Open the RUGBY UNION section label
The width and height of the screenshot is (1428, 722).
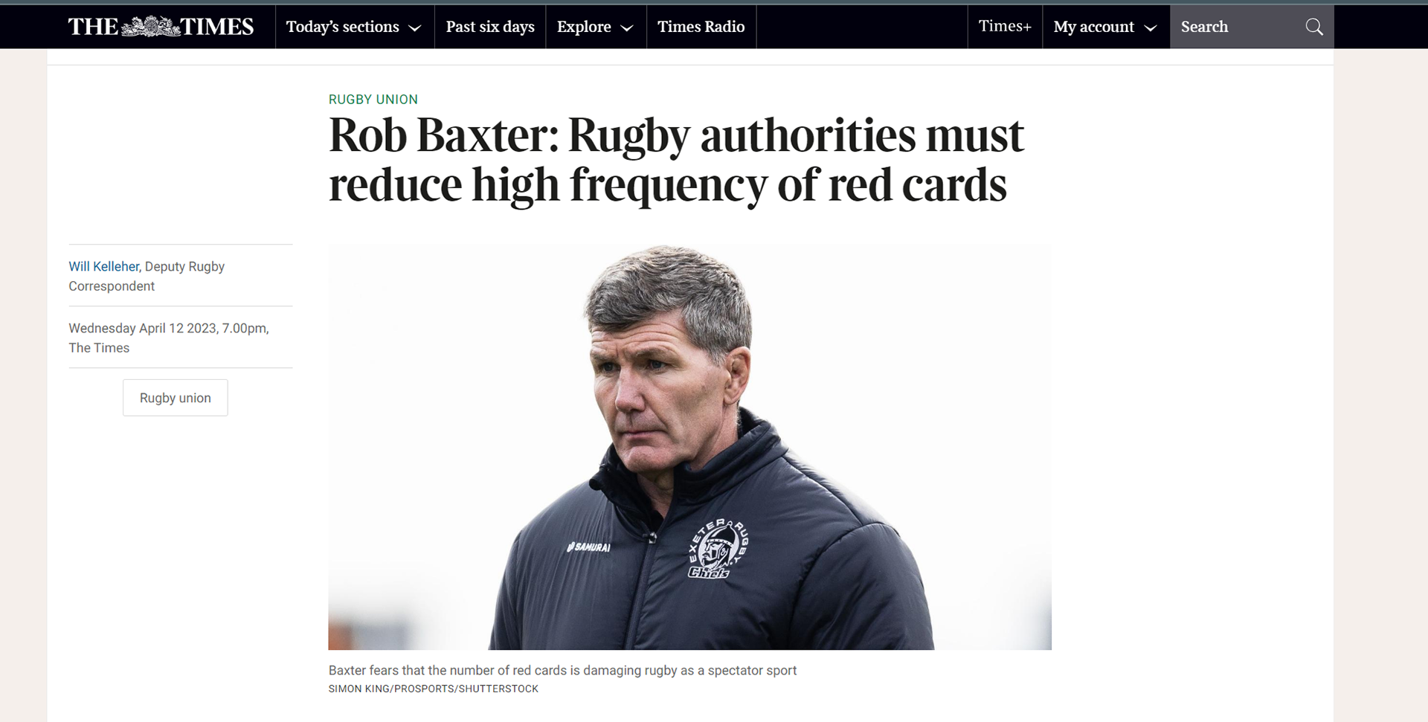373,100
